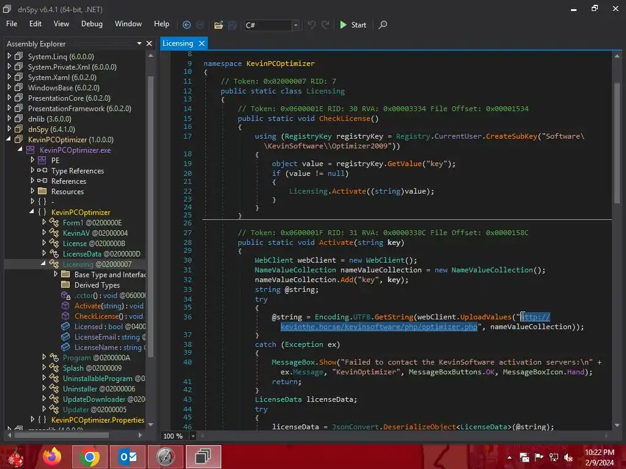Screen dimensions: 626x469
Task: Select the PresentationCore (6.0.2.0) assembly
Action: coord(69,98)
